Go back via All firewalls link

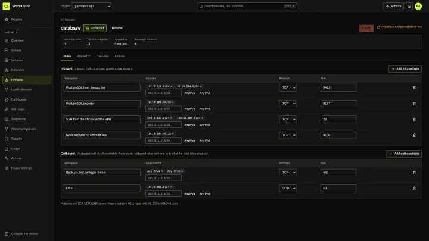(x=67, y=20)
